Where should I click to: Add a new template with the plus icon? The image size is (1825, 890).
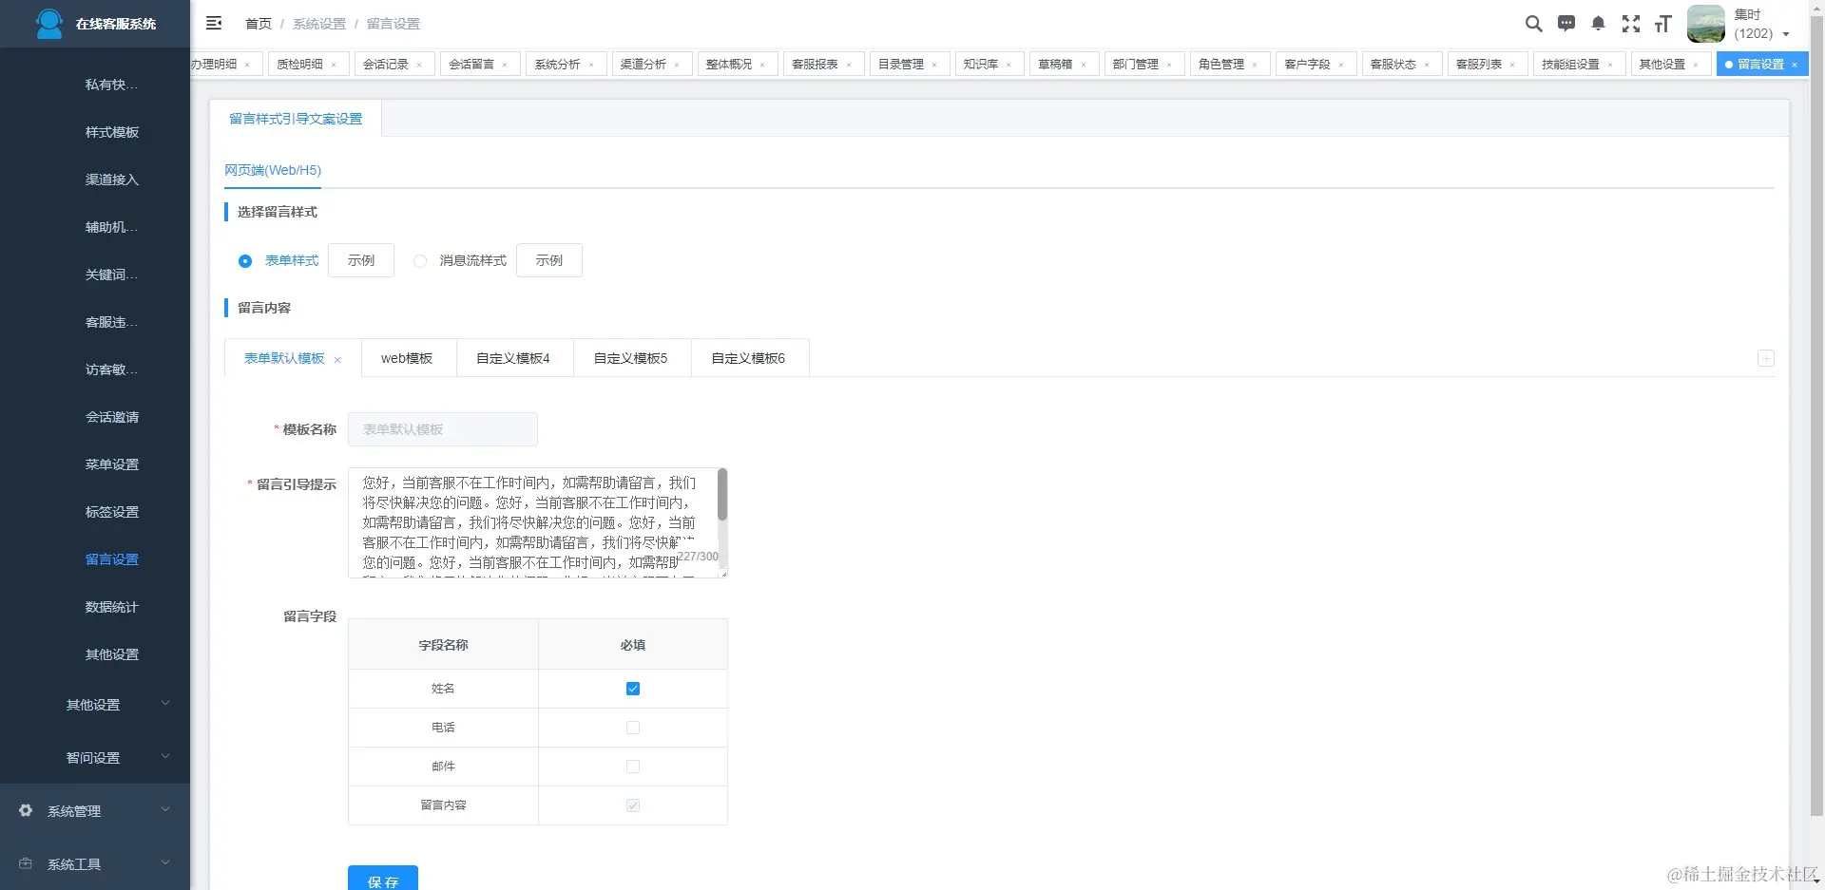(x=1765, y=358)
